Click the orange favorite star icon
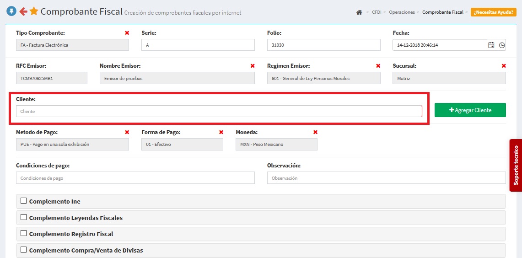Image resolution: width=522 pixels, height=258 pixels. [x=34, y=11]
